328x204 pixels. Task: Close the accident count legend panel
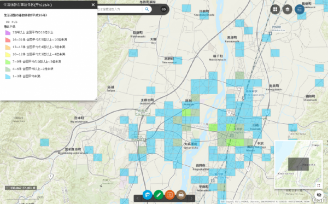click(93, 4)
